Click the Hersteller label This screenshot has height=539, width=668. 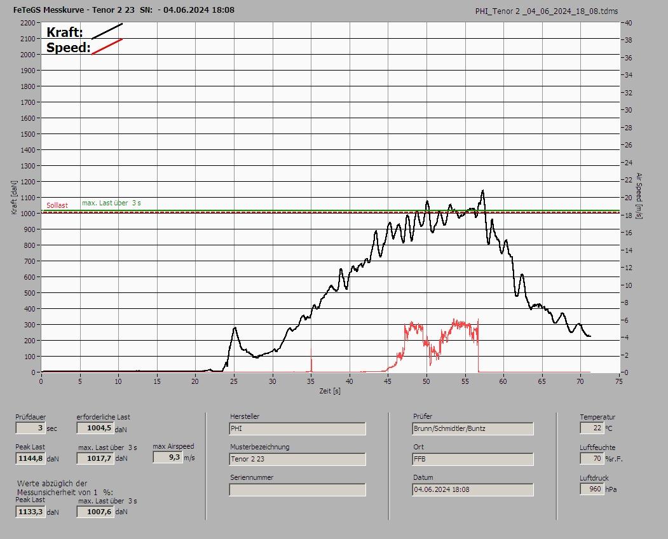pos(245,416)
